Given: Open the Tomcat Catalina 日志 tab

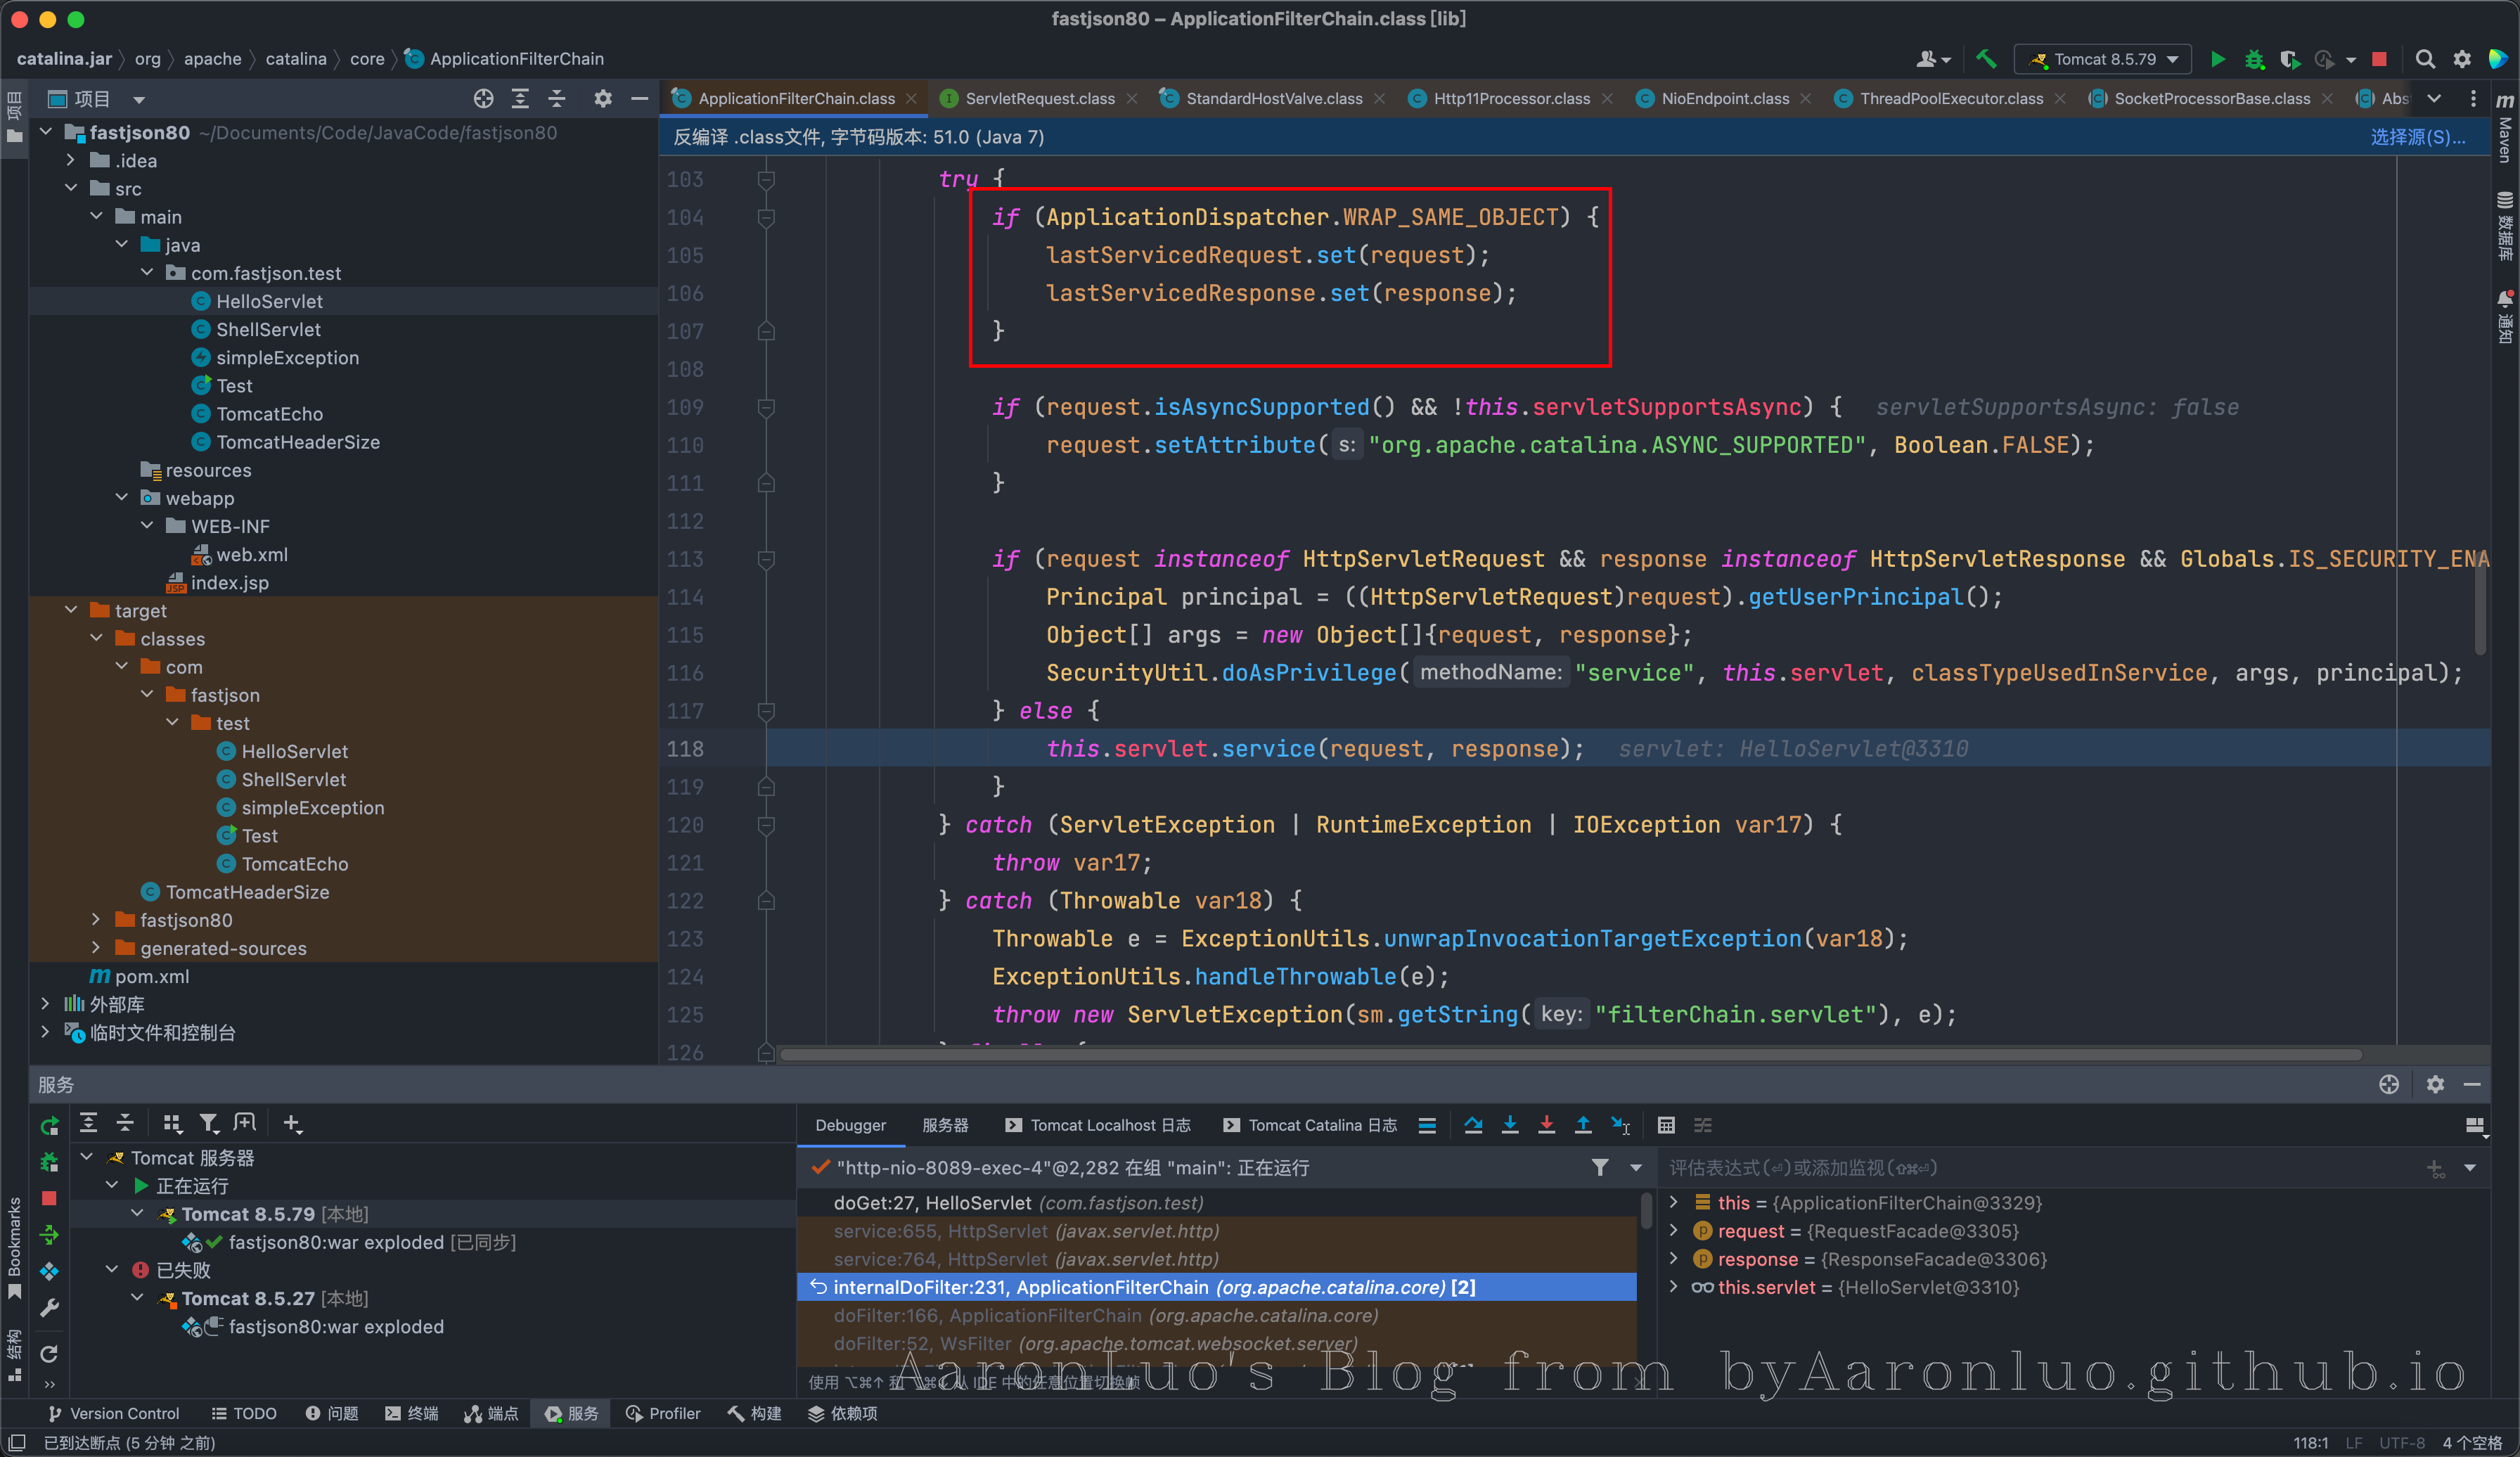Looking at the screenshot, I should coord(1310,1125).
